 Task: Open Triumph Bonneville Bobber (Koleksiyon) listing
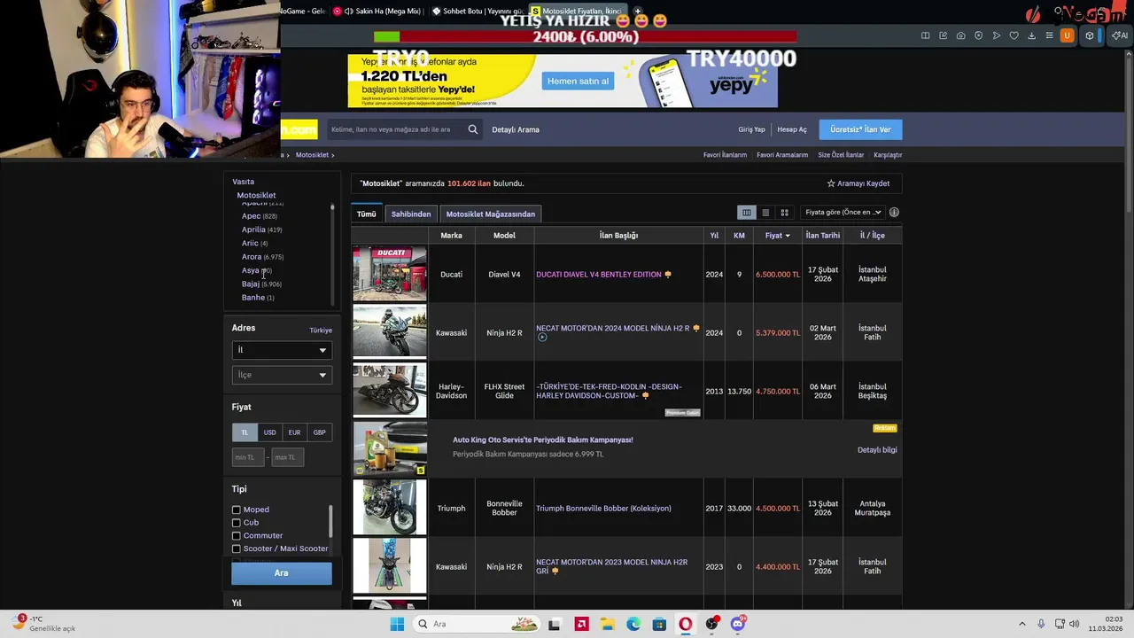click(603, 509)
